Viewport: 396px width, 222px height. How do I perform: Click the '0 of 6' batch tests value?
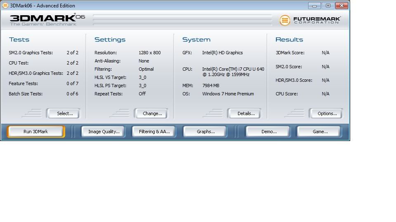73,94
